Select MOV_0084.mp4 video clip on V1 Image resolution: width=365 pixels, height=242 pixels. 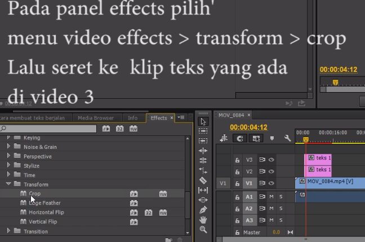[330, 182]
